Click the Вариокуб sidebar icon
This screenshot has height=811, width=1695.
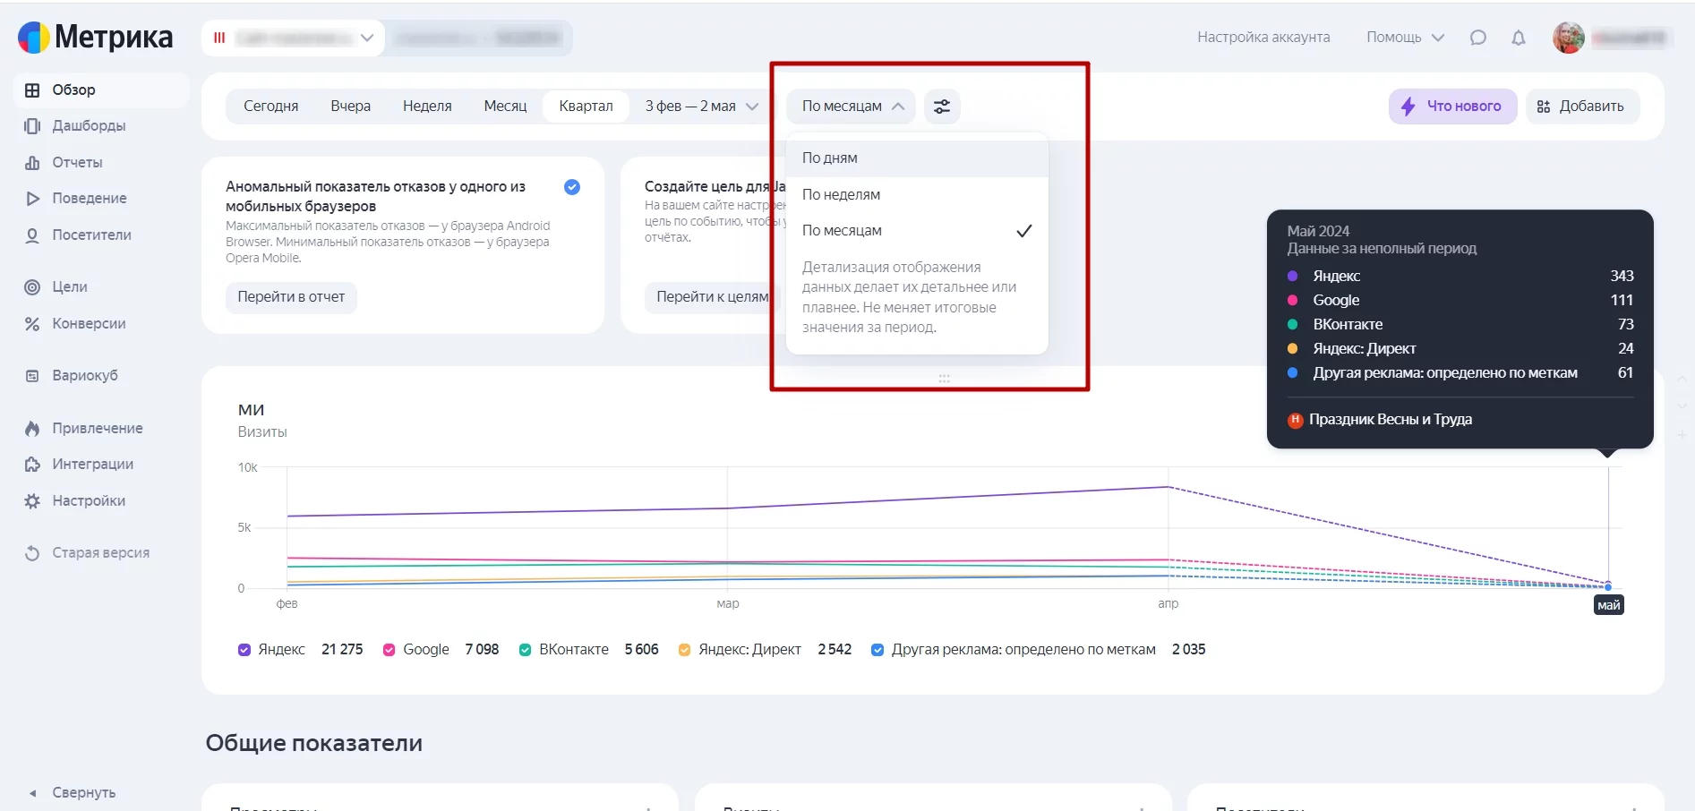32,375
